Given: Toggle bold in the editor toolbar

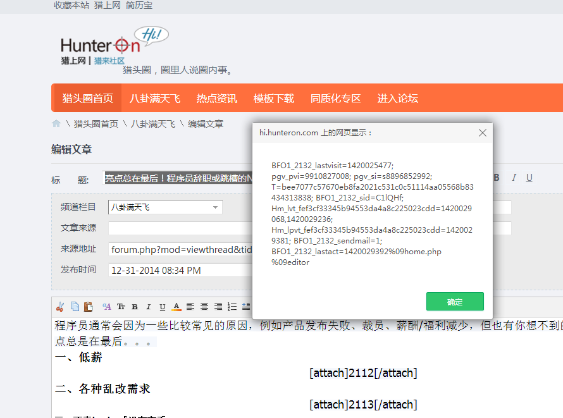Looking at the screenshot, I should 135,307.
